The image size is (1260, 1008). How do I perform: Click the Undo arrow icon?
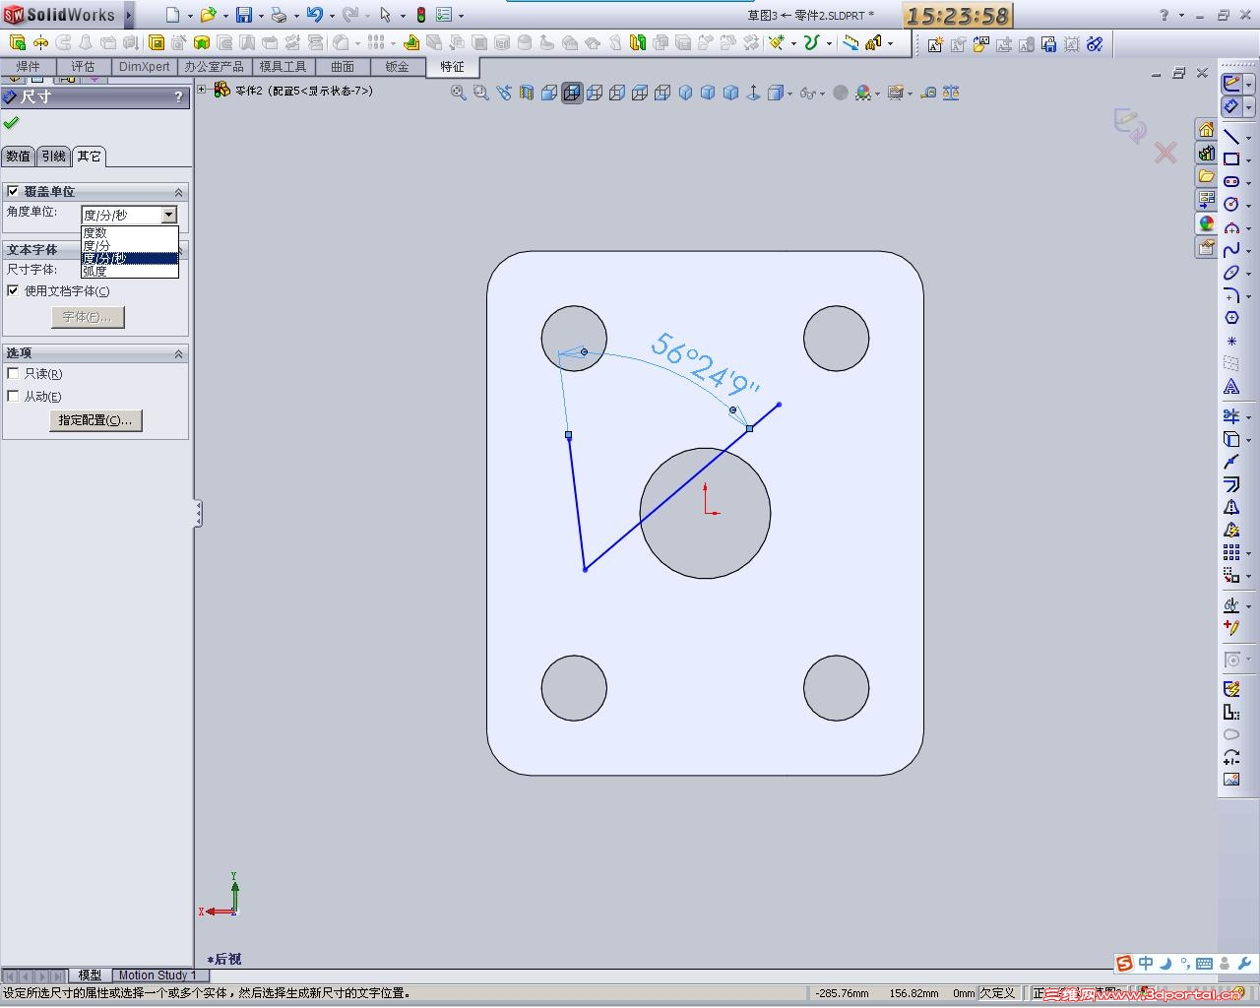[x=315, y=15]
